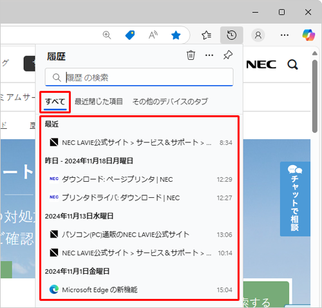
Task: Minimize the browser window
Action: pos(255,12)
